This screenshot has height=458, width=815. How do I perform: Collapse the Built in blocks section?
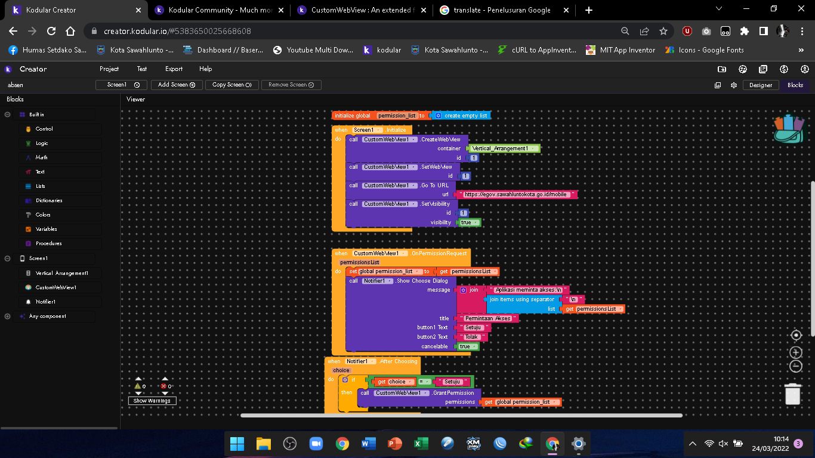click(7, 114)
